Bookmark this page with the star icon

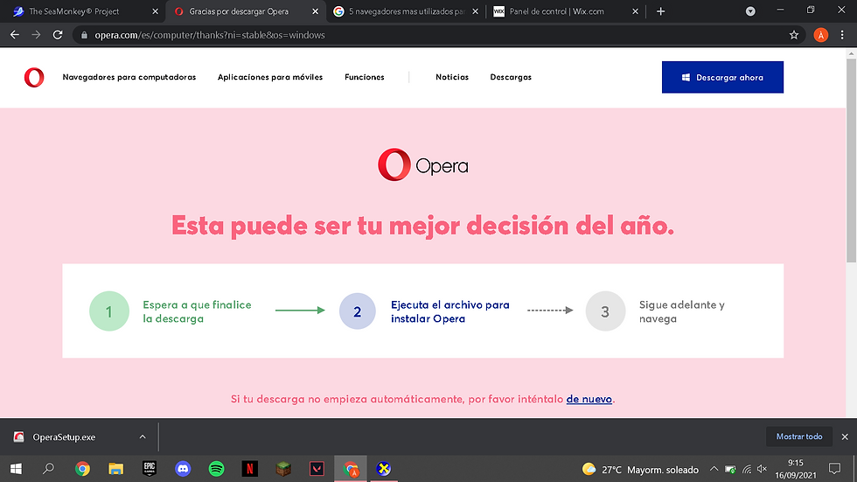794,35
